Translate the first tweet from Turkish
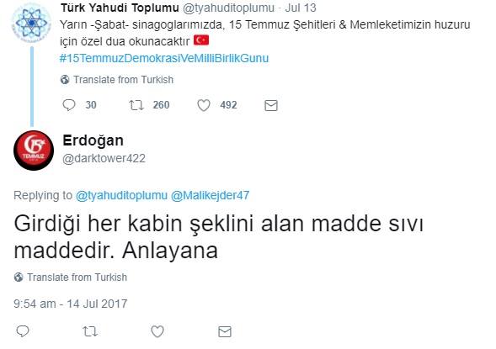 tap(117, 80)
